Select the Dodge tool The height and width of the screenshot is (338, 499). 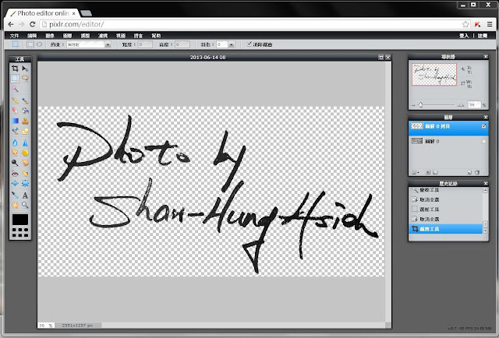point(15,163)
